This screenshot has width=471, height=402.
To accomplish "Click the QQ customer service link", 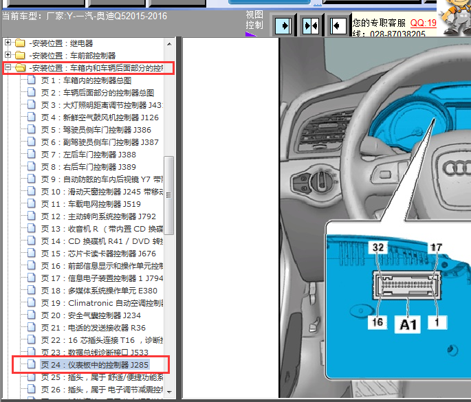I will tap(424, 23).
